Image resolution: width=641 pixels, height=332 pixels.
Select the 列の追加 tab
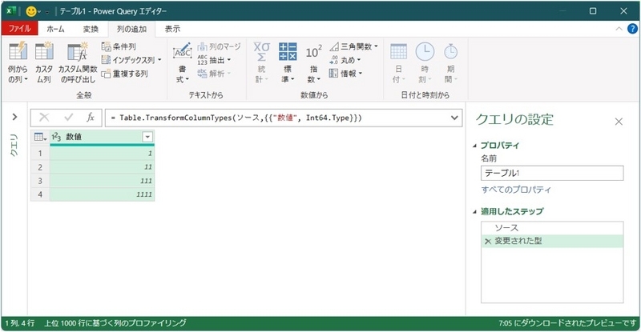coord(131,29)
